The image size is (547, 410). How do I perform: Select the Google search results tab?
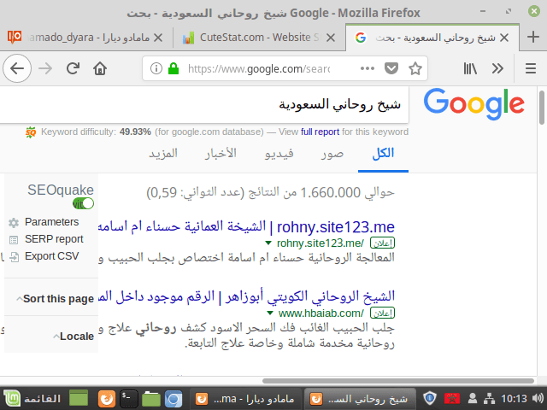pyautogui.click(x=432, y=38)
